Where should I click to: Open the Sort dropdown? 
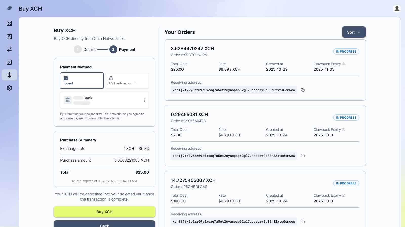[x=354, y=32]
